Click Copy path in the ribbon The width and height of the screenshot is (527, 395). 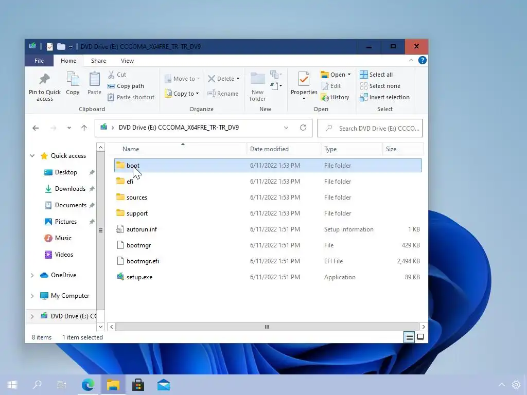126,86
